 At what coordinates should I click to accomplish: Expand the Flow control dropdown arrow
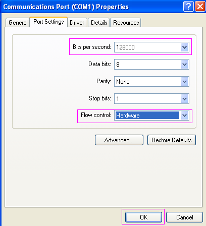[x=185, y=116]
